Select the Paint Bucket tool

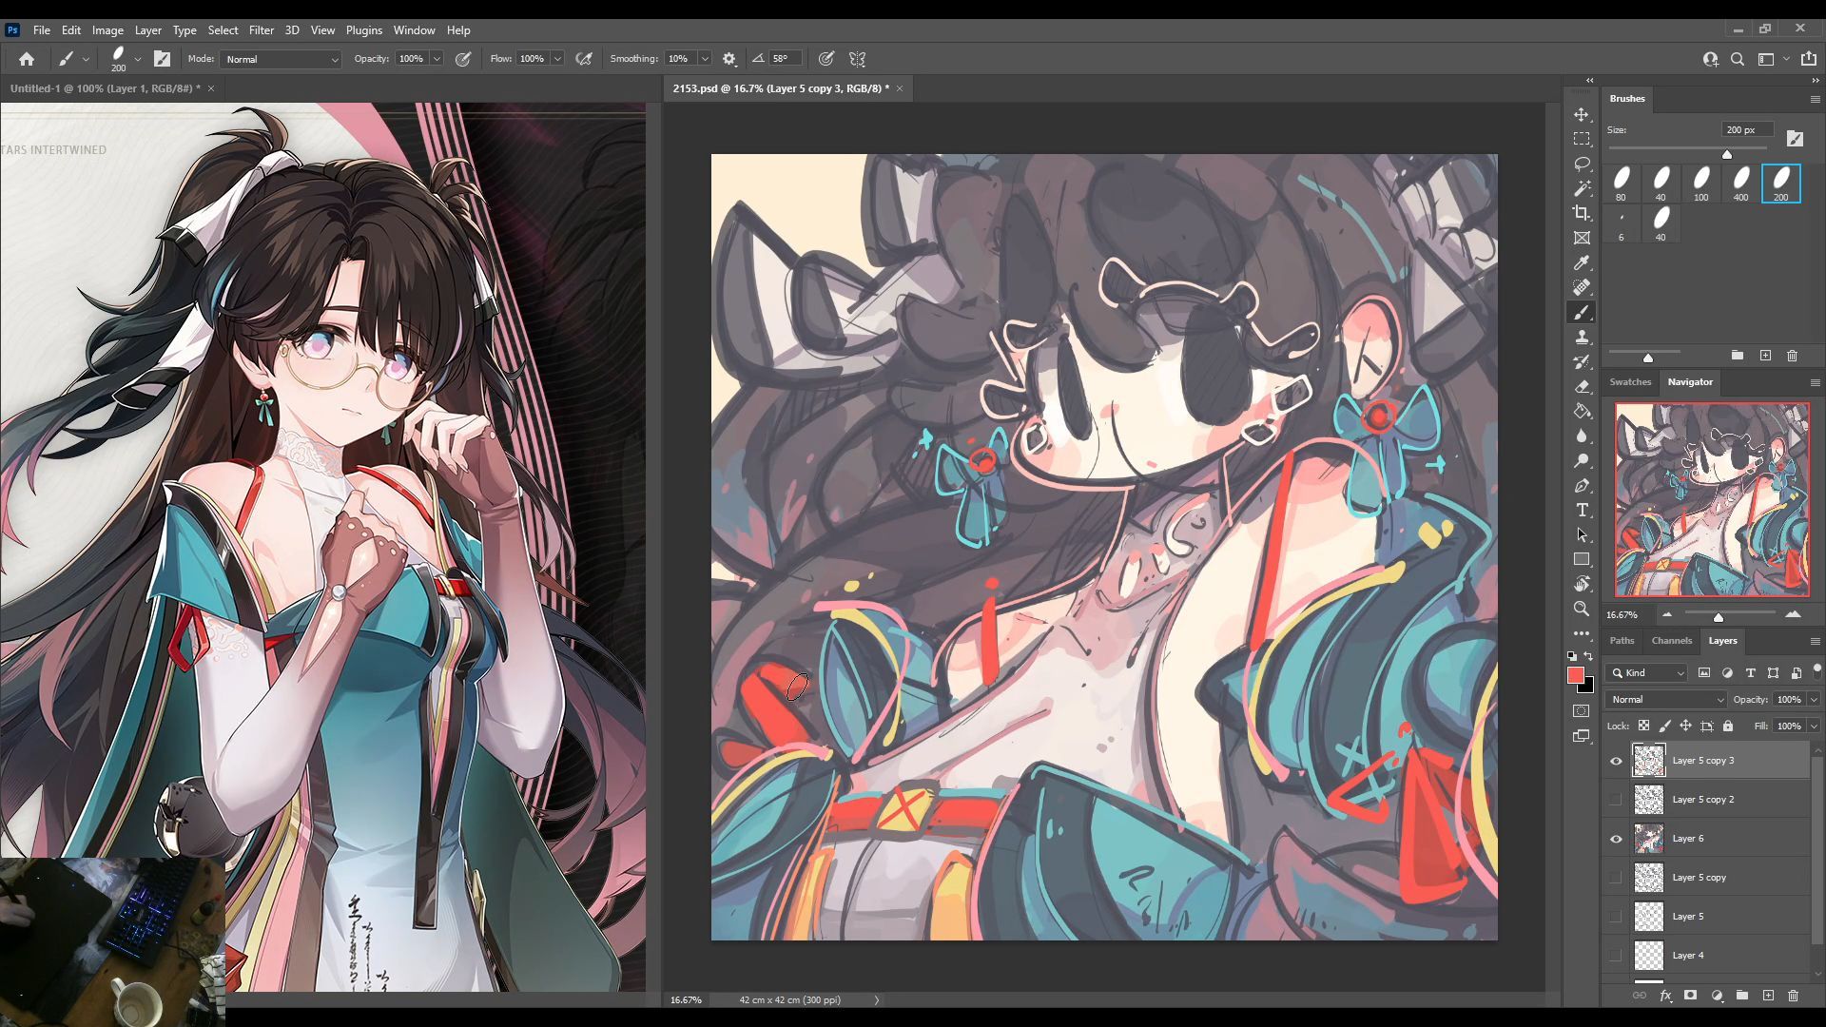pos(1582,411)
